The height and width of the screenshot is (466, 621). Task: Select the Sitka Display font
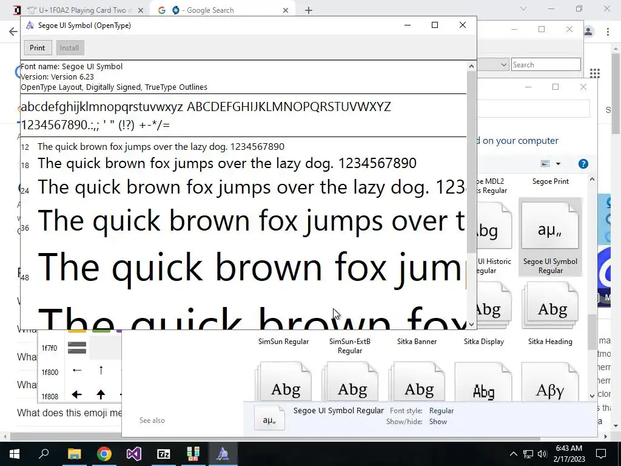click(x=483, y=341)
